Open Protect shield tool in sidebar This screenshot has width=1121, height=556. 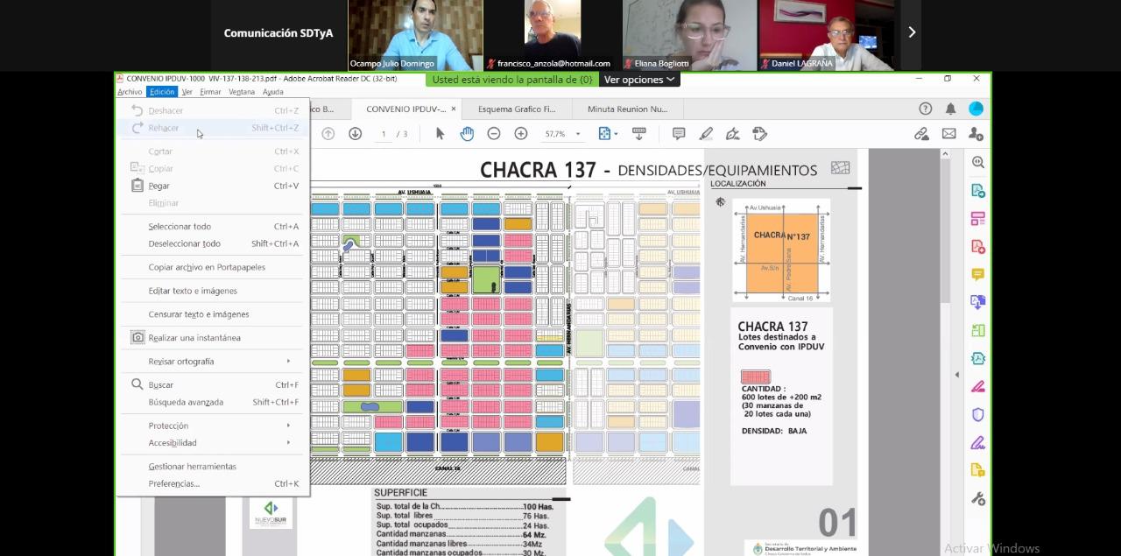click(978, 414)
